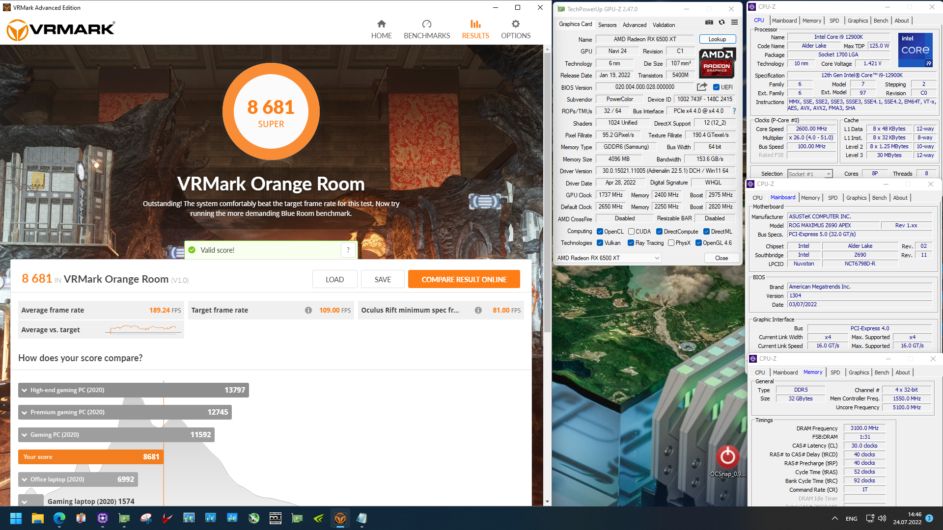Click the BIOS export share icon in GPU-Z
This screenshot has height=530, width=943.
tap(702, 87)
